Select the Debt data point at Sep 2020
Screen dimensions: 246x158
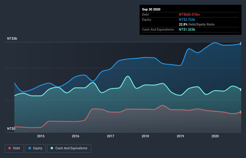pos(241,112)
